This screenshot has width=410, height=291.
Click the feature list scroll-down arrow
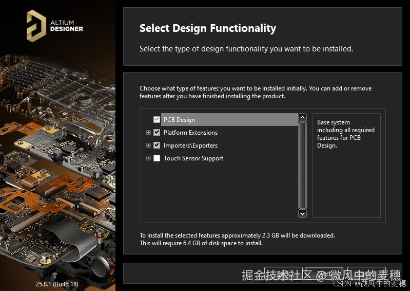(x=303, y=213)
